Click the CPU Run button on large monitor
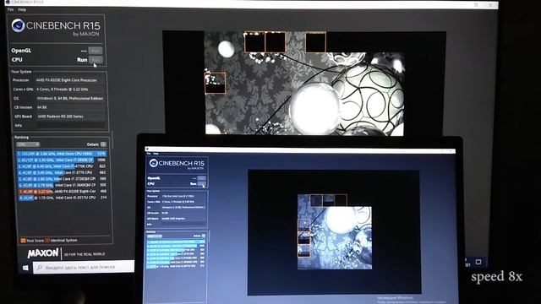541x304 pixels. click(x=96, y=60)
